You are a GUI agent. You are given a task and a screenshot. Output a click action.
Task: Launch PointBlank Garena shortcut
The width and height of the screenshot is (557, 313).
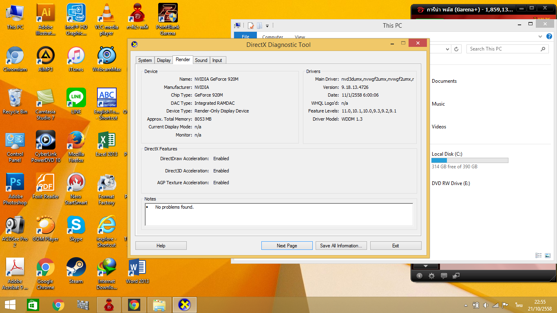pyautogui.click(x=168, y=19)
